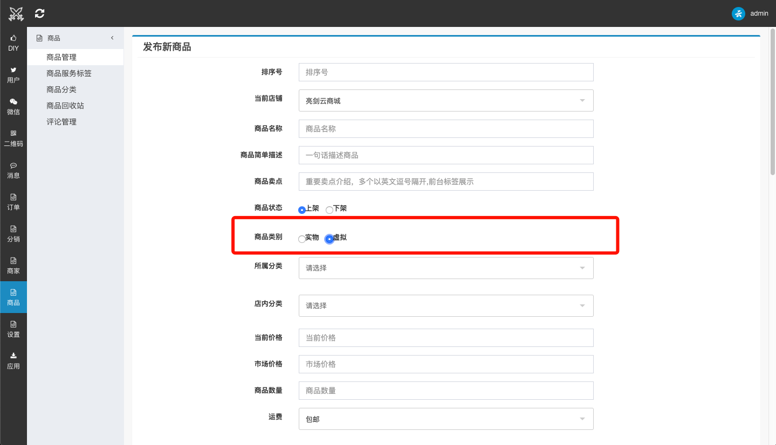The height and width of the screenshot is (445, 776).
Task: Go to 评论管理 menu item
Action: tap(75, 122)
